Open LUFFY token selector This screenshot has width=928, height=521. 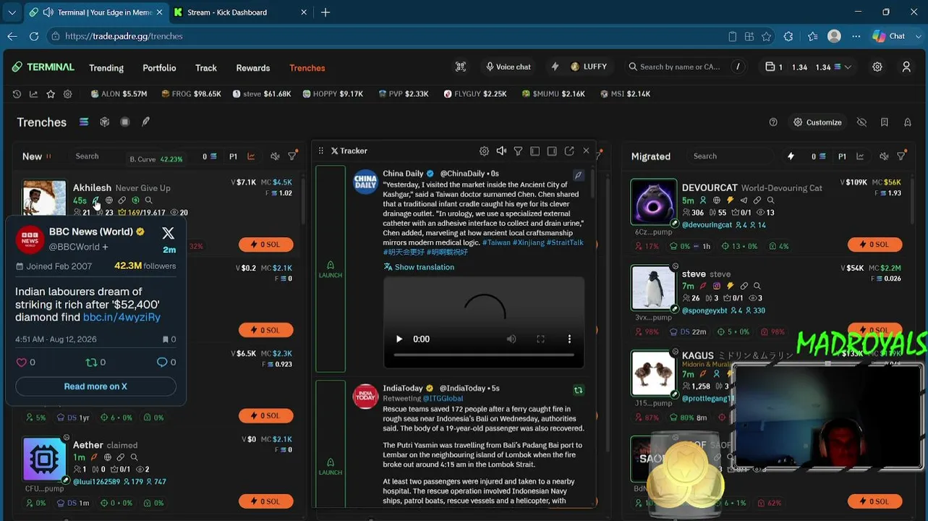pyautogui.click(x=588, y=67)
